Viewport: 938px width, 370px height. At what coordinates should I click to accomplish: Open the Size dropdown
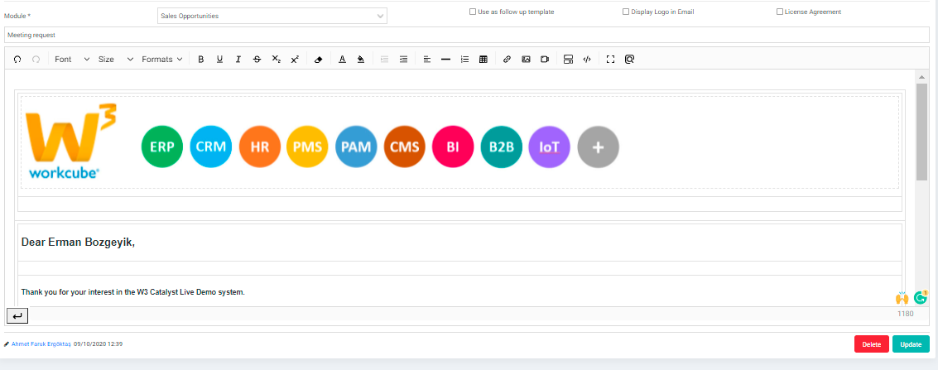[115, 59]
